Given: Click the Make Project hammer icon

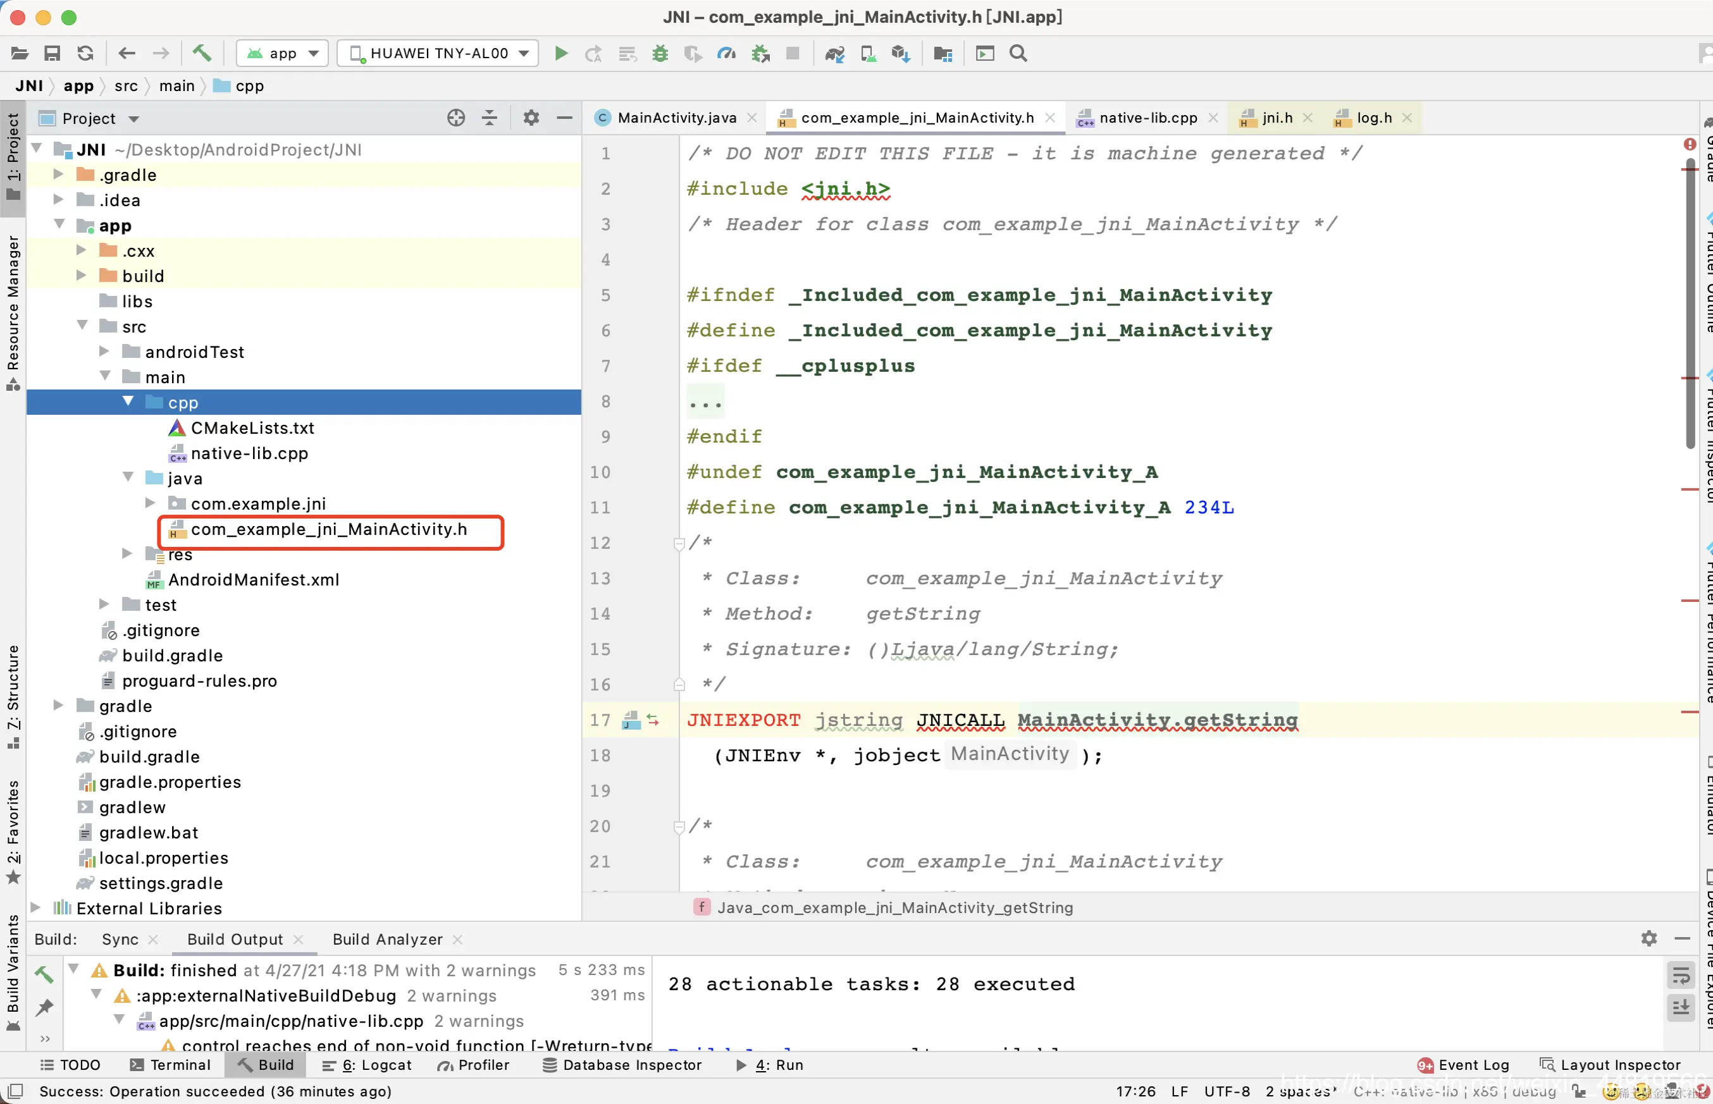Looking at the screenshot, I should (x=202, y=53).
